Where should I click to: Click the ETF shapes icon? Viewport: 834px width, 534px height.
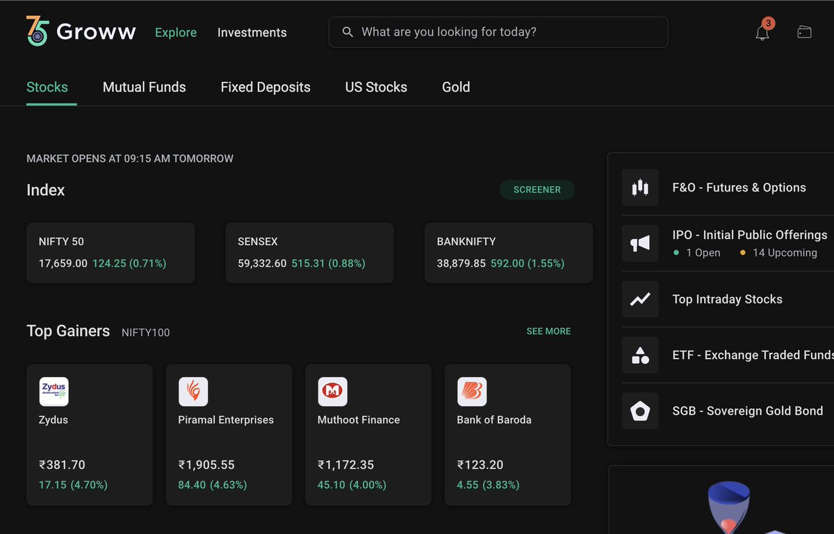click(639, 355)
